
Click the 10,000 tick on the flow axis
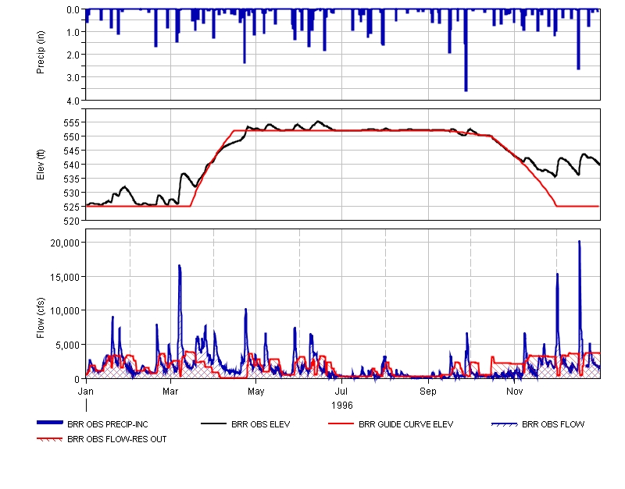(x=62, y=310)
